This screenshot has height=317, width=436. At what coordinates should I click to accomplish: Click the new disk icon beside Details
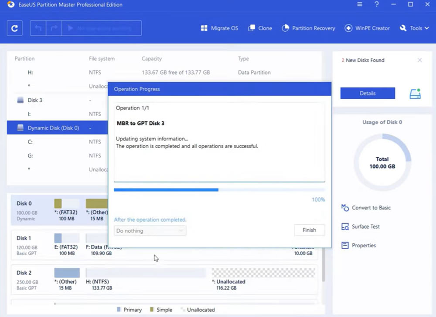click(415, 94)
